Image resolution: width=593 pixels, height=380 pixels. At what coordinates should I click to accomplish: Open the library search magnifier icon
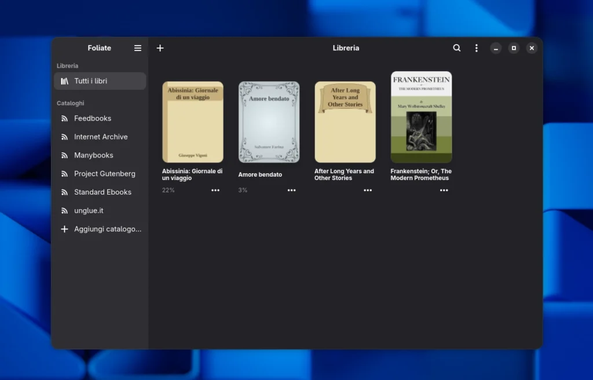click(x=457, y=48)
